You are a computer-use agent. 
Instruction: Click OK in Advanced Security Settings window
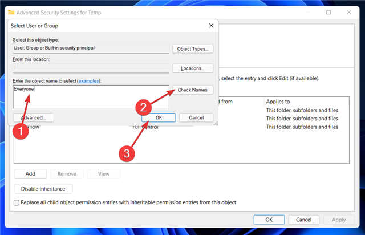point(269,220)
